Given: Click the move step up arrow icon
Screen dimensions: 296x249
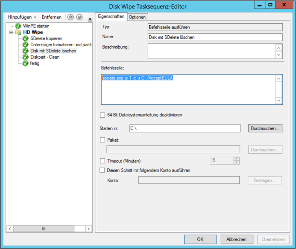Looking at the screenshot, I should point(70,17).
